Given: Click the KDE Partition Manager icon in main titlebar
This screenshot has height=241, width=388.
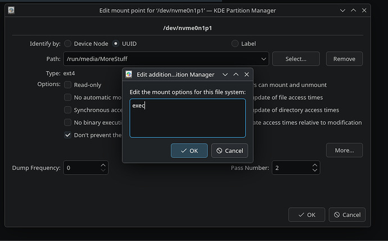Looking at the screenshot, I should click(x=11, y=10).
